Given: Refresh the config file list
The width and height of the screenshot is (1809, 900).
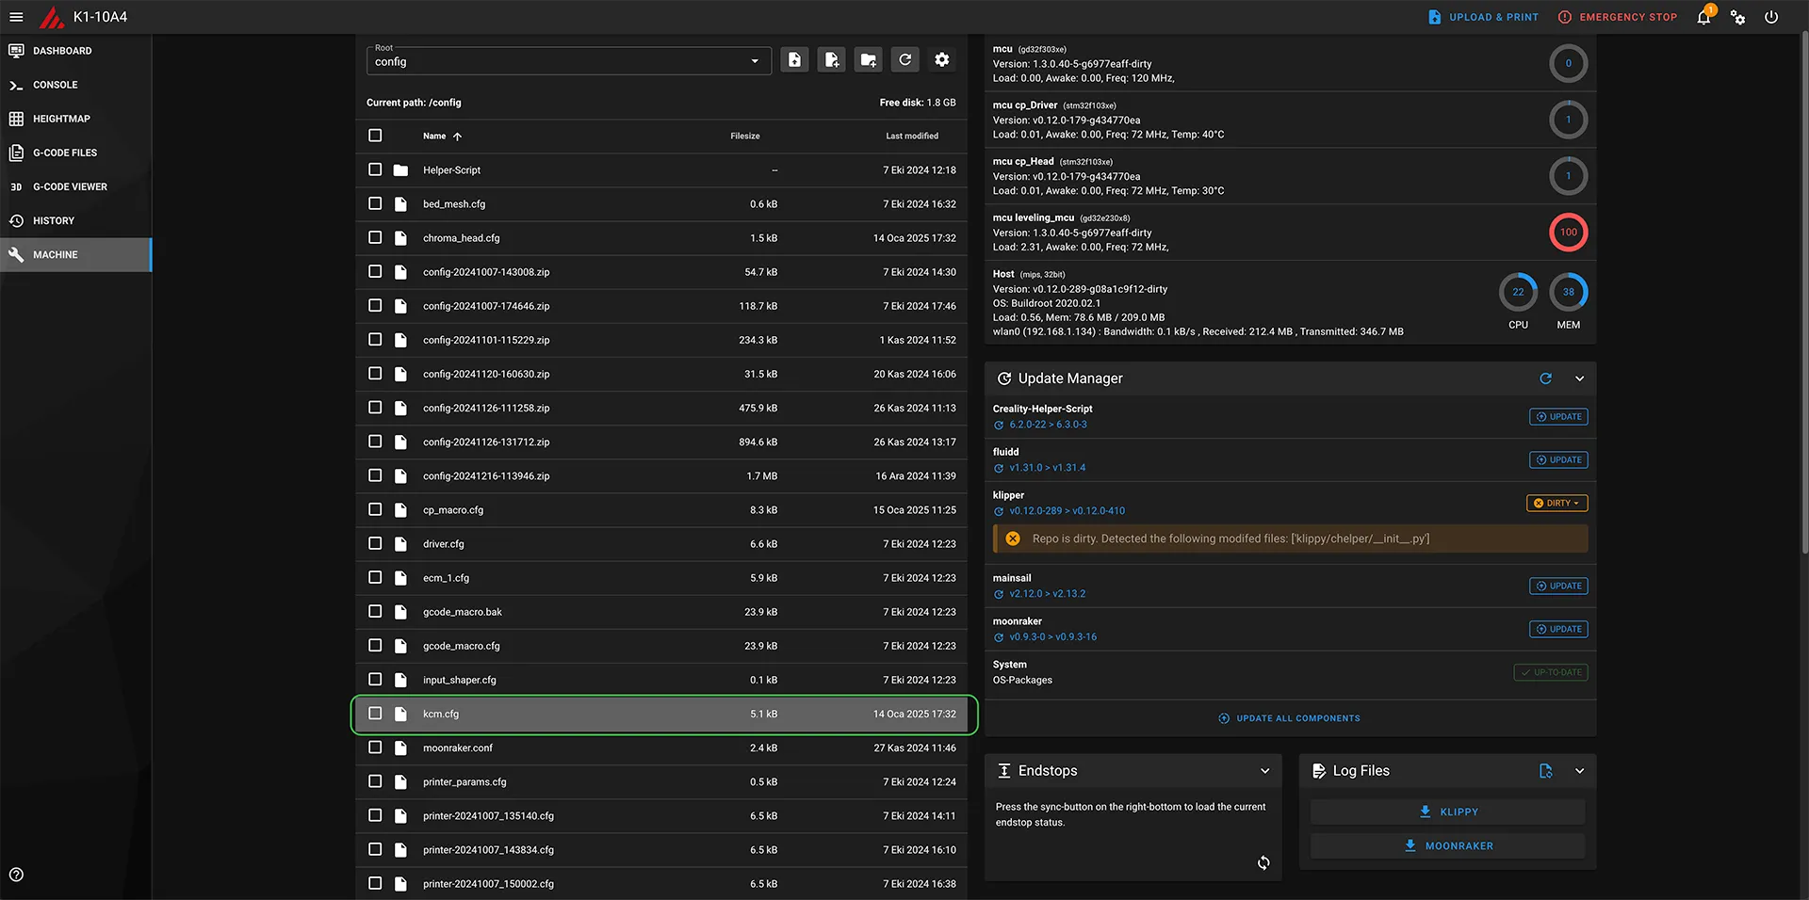Looking at the screenshot, I should [x=904, y=60].
